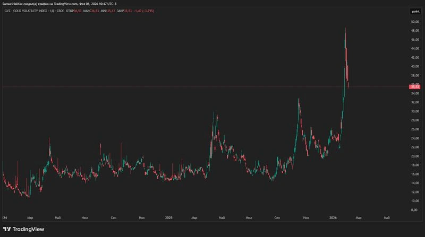
Task: Select the red 35,53 current price label
Action: point(415,87)
